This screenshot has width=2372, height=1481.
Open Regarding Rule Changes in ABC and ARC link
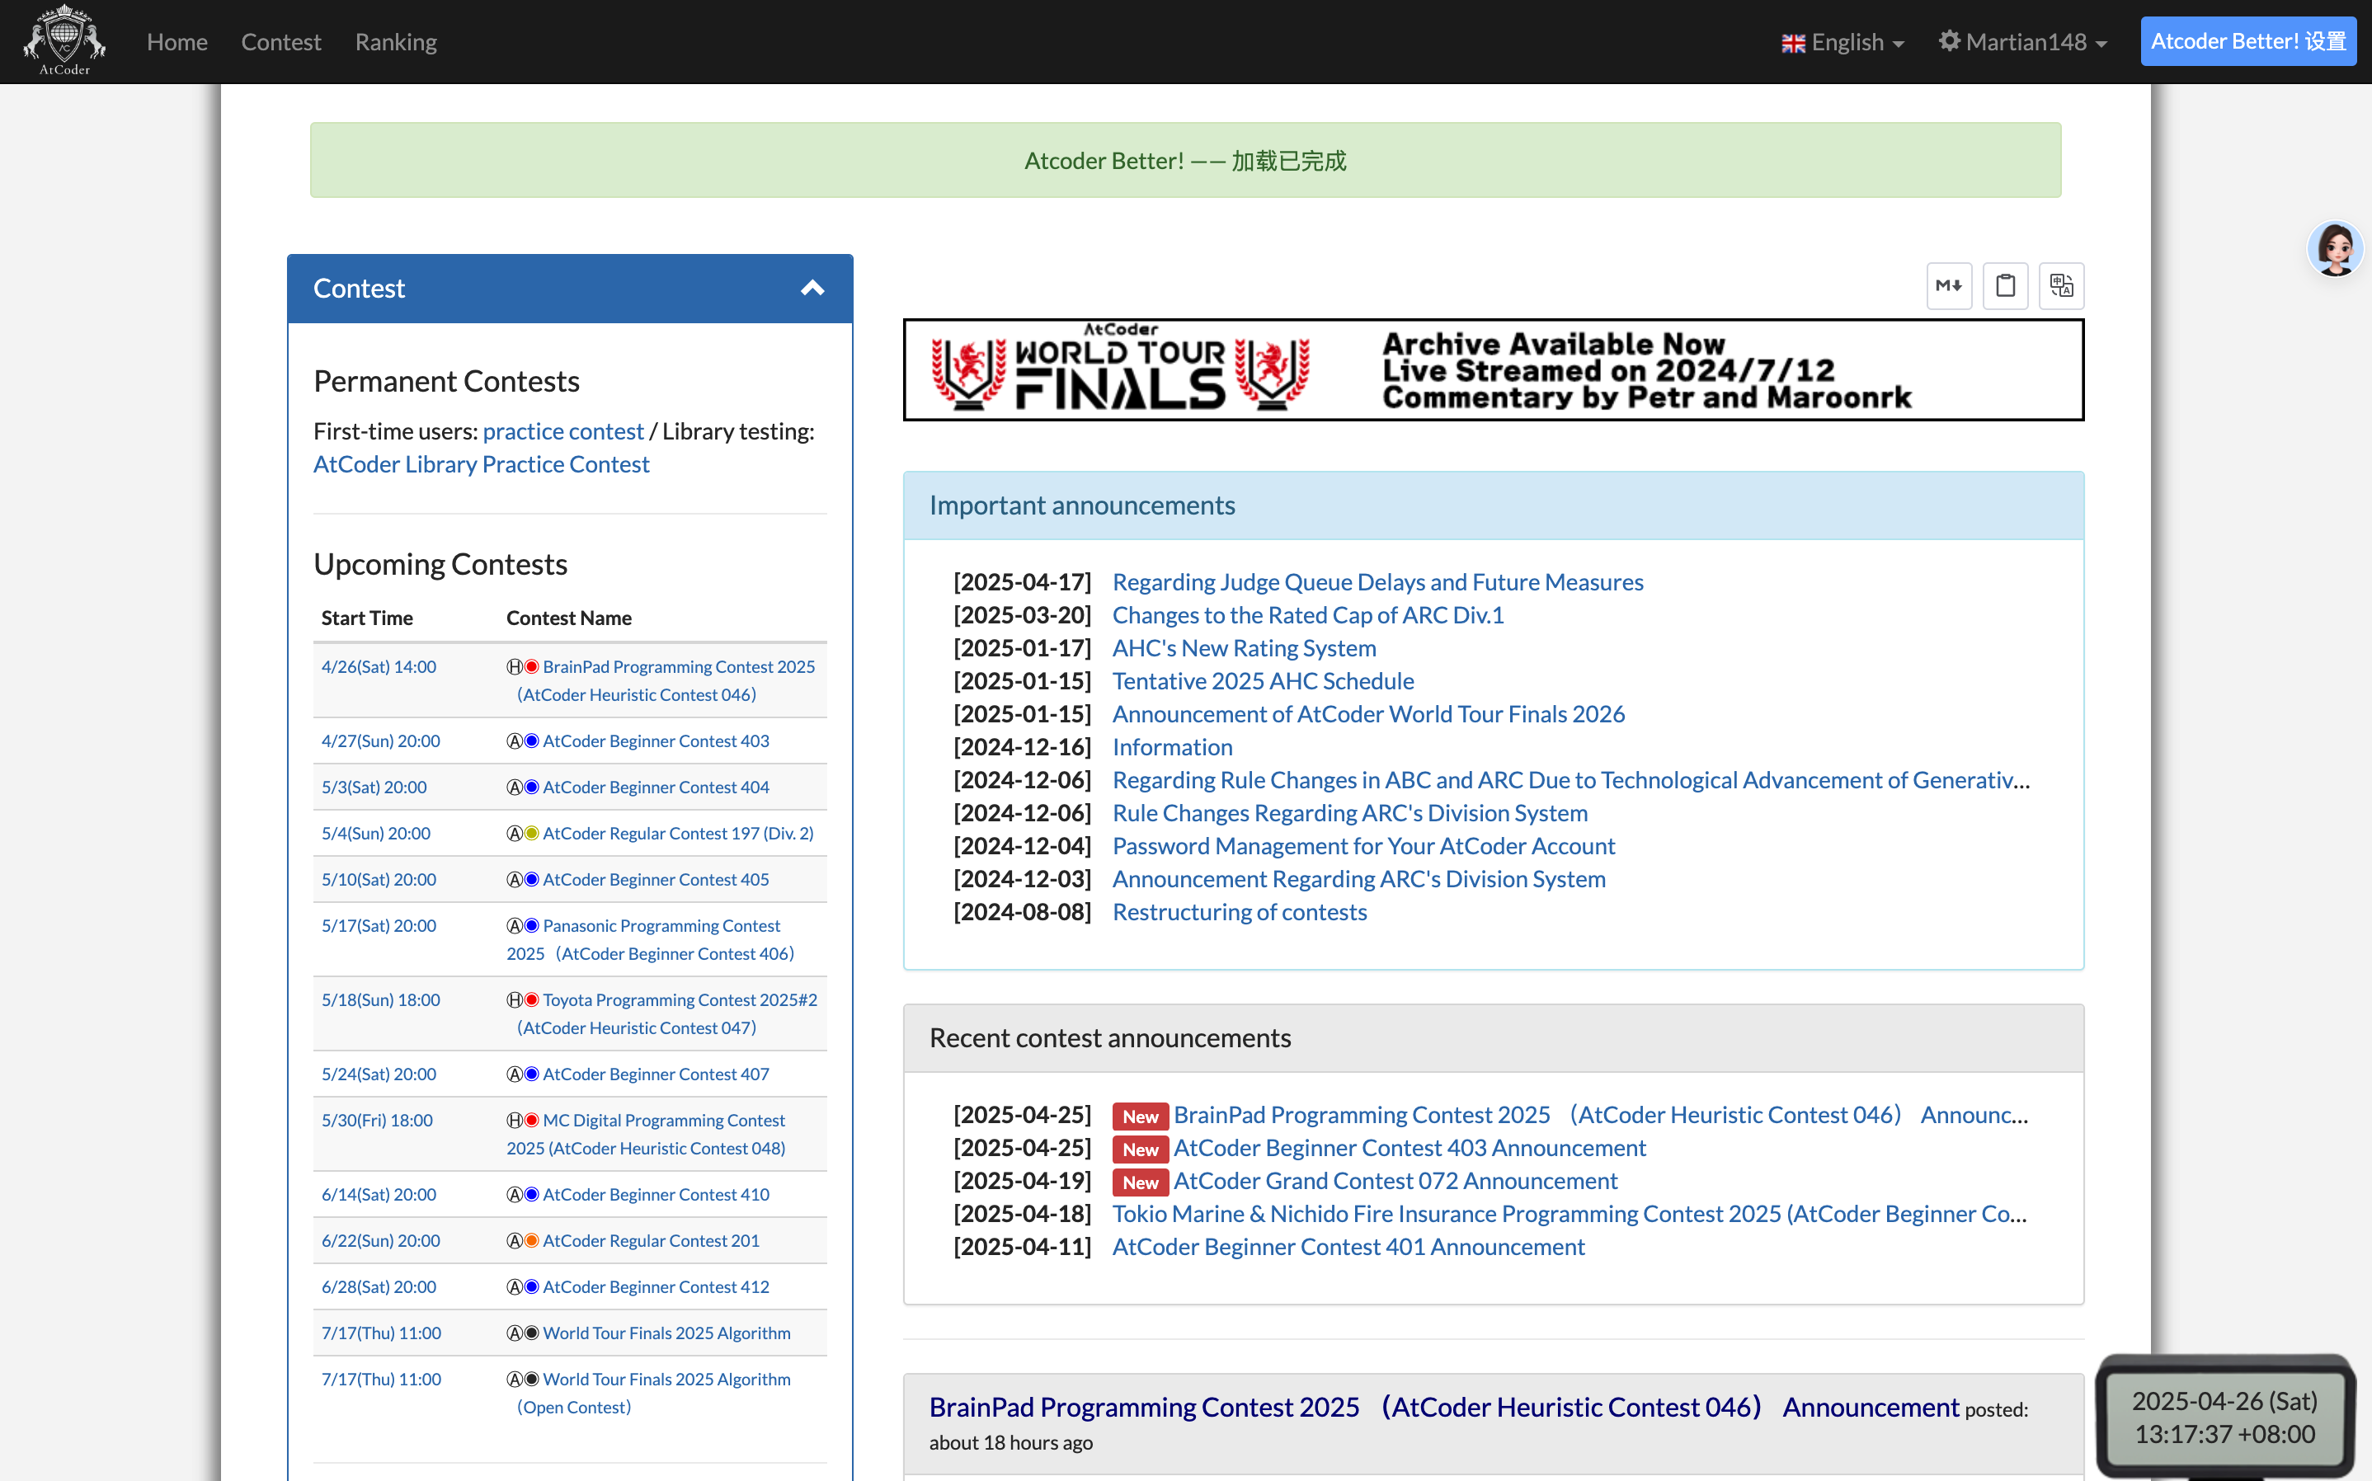point(1571,780)
